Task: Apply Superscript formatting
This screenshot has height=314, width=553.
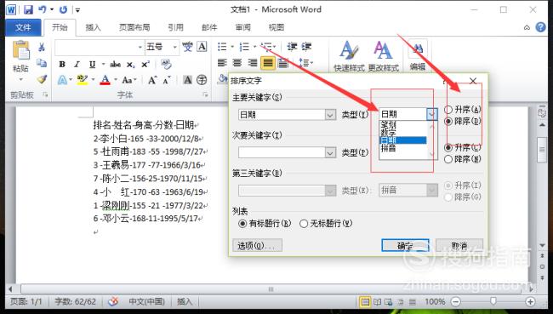Action: click(145, 64)
